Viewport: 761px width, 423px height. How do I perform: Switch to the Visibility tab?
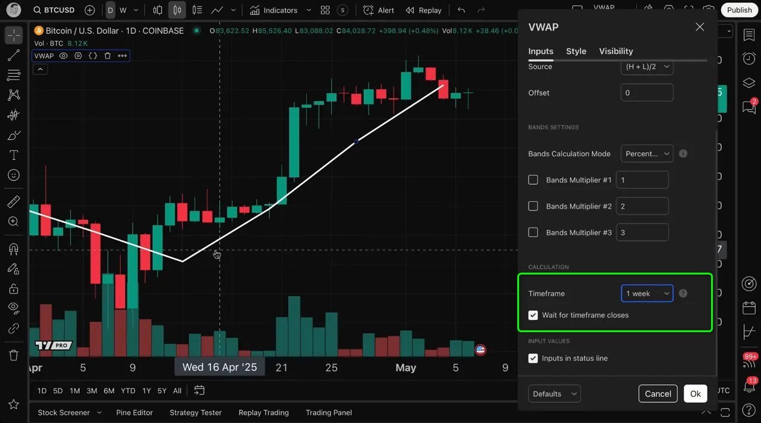point(615,51)
